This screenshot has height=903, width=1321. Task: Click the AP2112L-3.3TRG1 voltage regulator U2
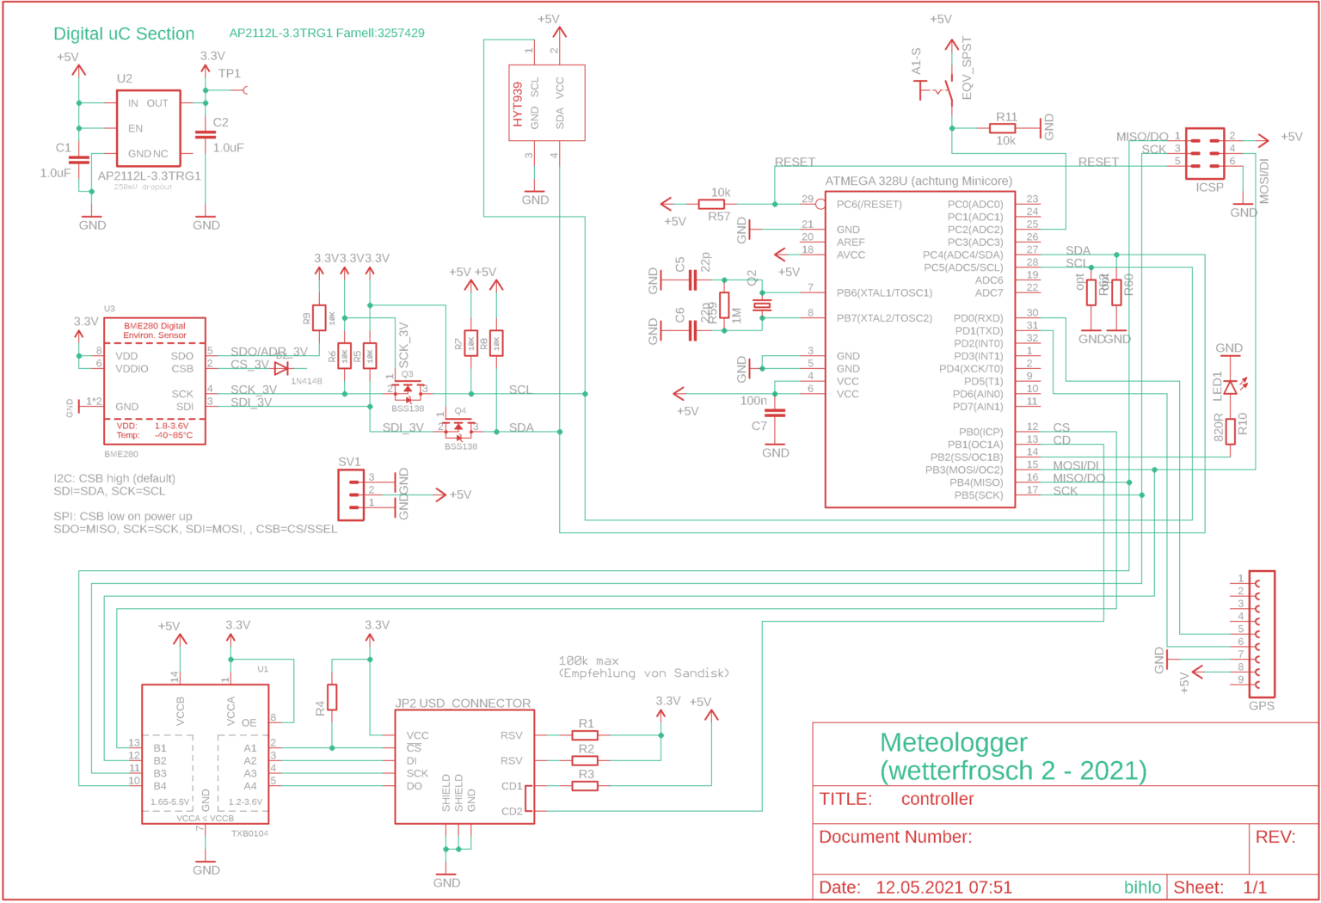(x=148, y=127)
